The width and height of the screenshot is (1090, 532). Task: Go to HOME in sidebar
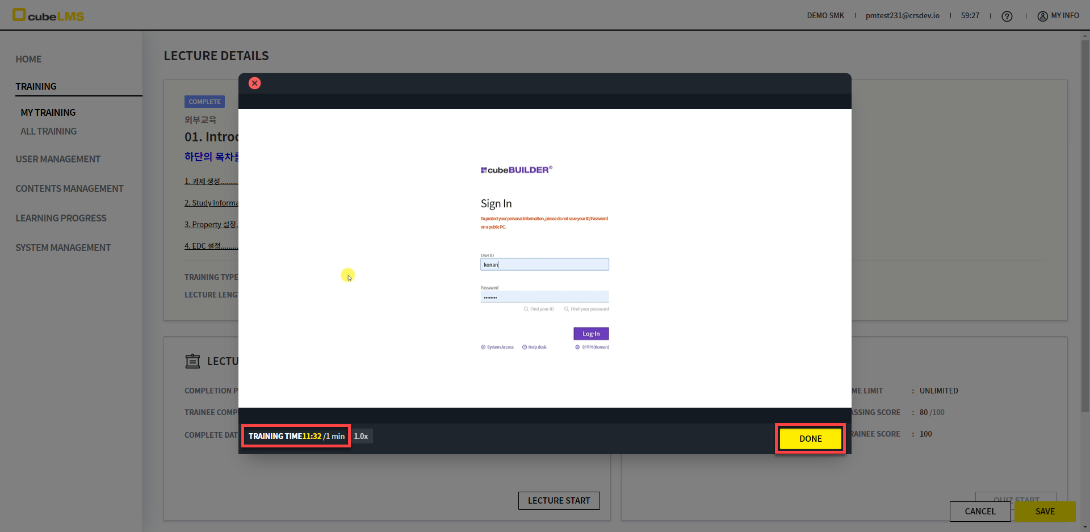(x=28, y=59)
